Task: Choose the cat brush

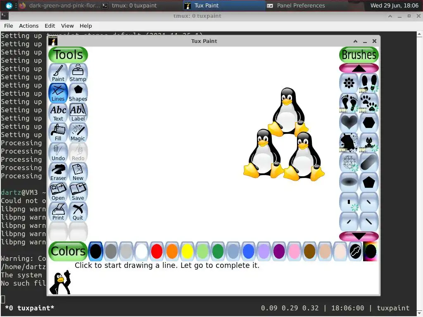Action: 369,142
